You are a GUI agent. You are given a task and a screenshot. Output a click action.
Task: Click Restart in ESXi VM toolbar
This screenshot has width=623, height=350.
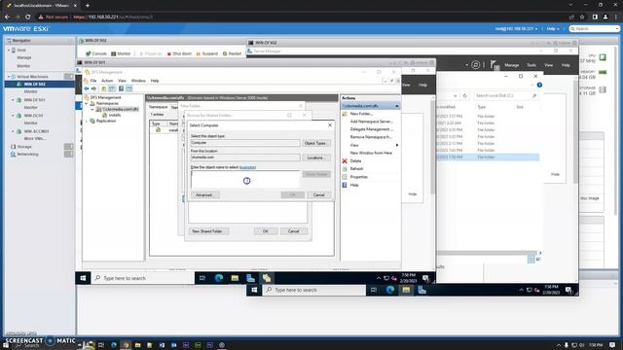pos(232,53)
